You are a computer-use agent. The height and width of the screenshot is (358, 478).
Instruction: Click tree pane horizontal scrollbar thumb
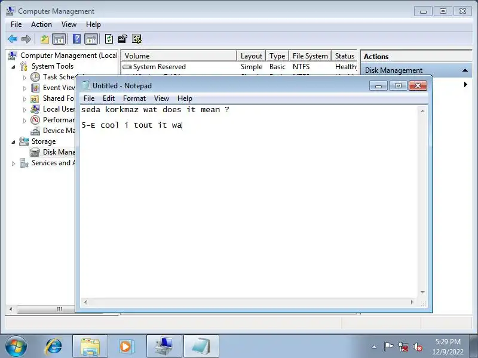pos(46,309)
